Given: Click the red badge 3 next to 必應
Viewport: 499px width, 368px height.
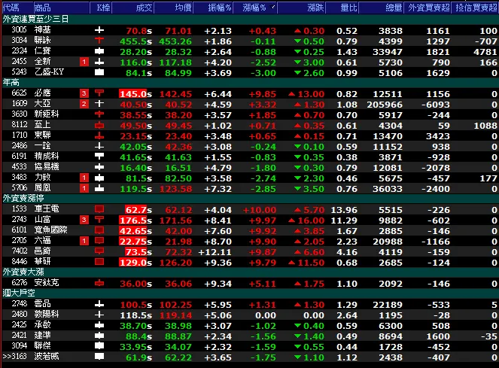Looking at the screenshot, I should [x=84, y=93].
